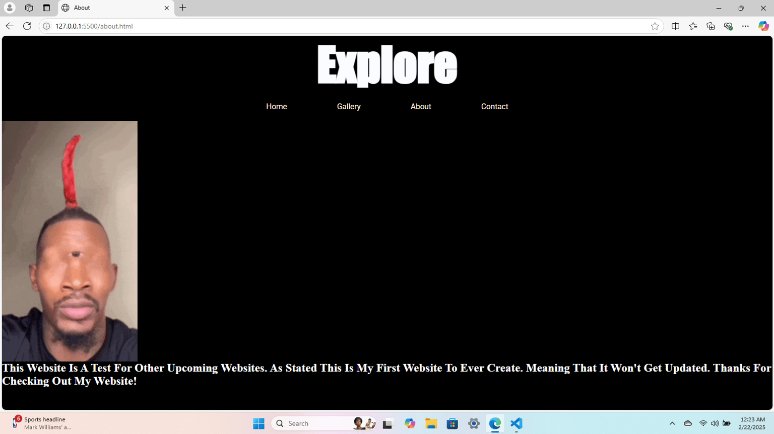Refresh the current page

[x=27, y=26]
